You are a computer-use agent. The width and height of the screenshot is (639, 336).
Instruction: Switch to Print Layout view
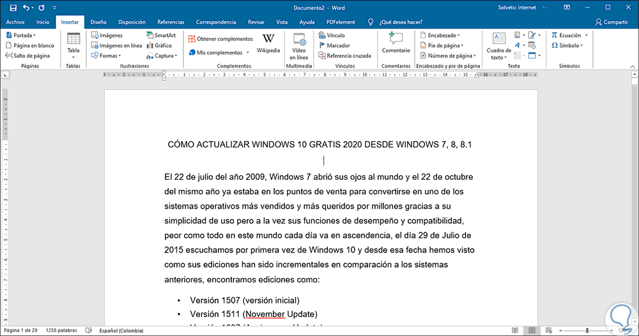532,331
